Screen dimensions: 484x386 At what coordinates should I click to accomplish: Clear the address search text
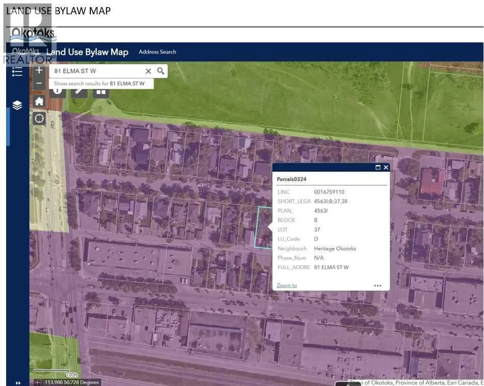(148, 71)
